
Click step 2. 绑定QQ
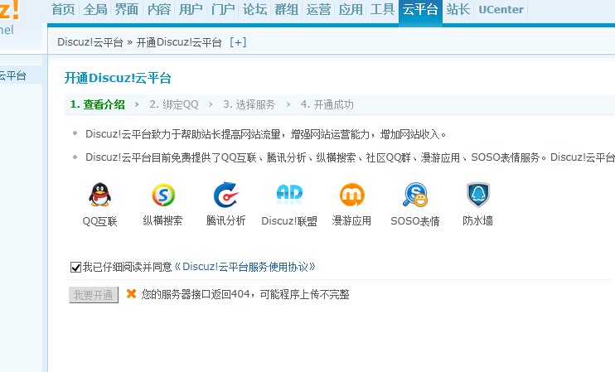(x=174, y=104)
